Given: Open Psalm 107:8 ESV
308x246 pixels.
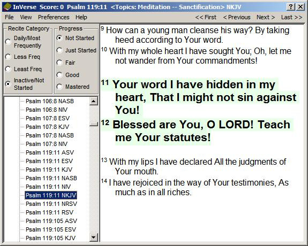Looking at the screenshot, I should coord(48,118).
